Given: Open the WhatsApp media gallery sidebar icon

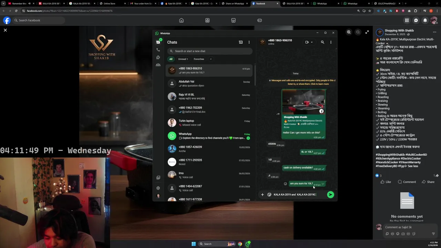Looking at the screenshot, I should click(158, 178).
